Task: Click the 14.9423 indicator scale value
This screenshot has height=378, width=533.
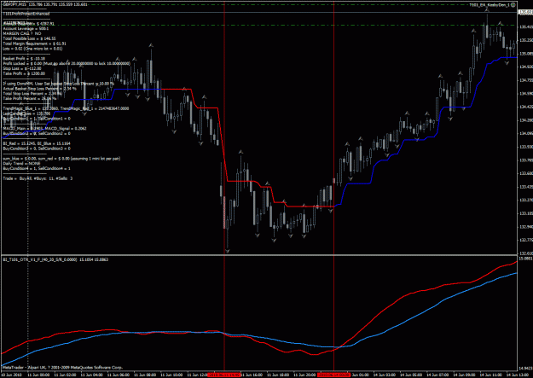Action: pos(525,368)
